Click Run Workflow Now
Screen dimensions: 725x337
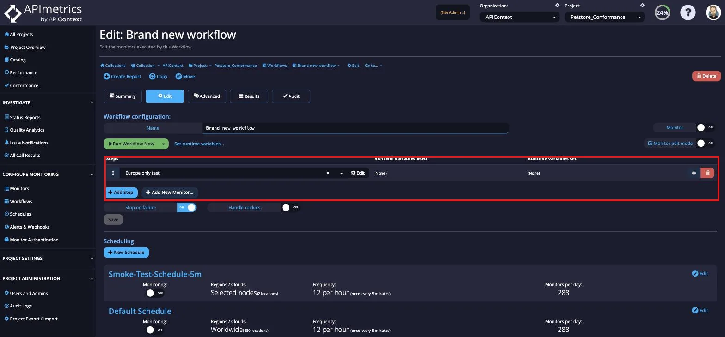pos(131,144)
